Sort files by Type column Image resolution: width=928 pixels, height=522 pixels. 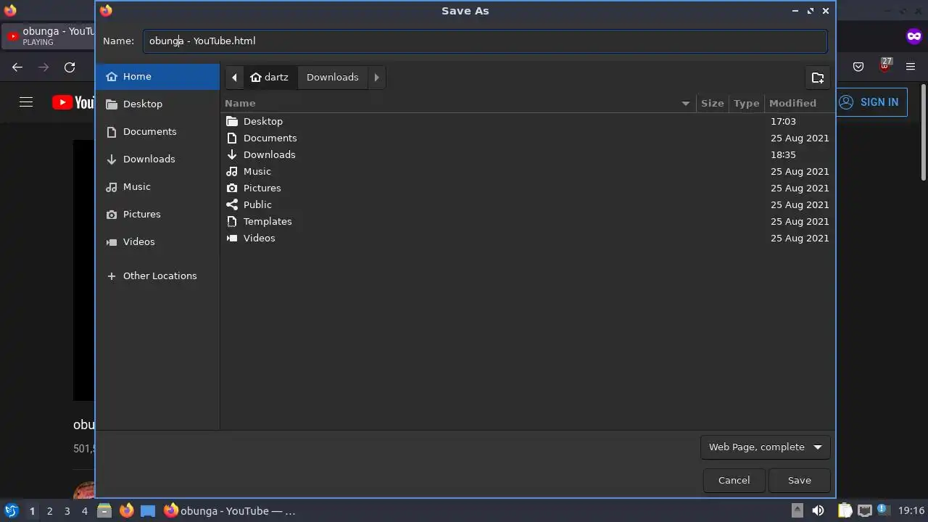click(x=746, y=103)
